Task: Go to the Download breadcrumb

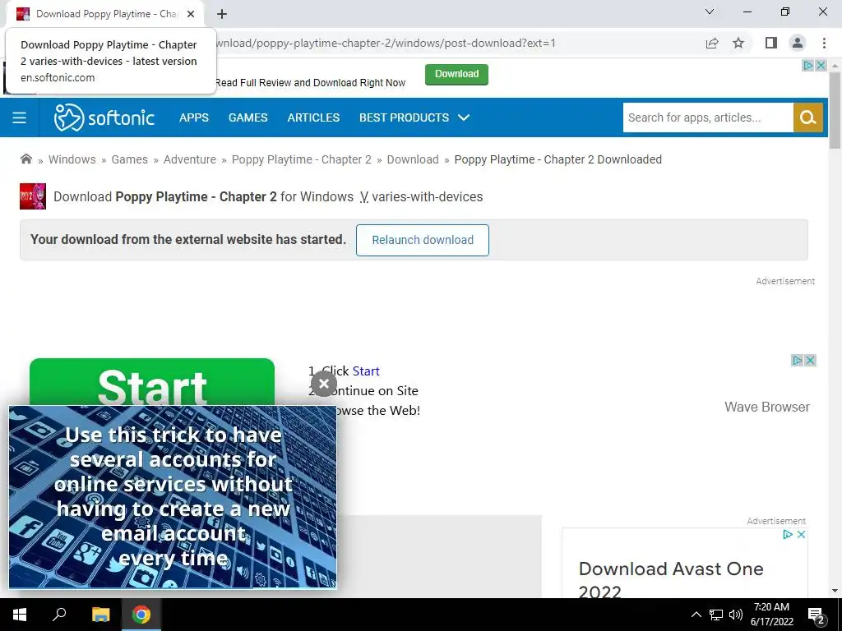Action: [x=413, y=159]
